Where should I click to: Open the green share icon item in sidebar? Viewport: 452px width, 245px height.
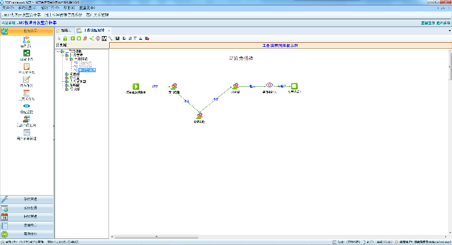coord(27,55)
